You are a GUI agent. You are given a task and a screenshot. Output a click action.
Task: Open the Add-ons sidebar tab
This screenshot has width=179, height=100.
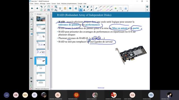click(x=32, y=34)
